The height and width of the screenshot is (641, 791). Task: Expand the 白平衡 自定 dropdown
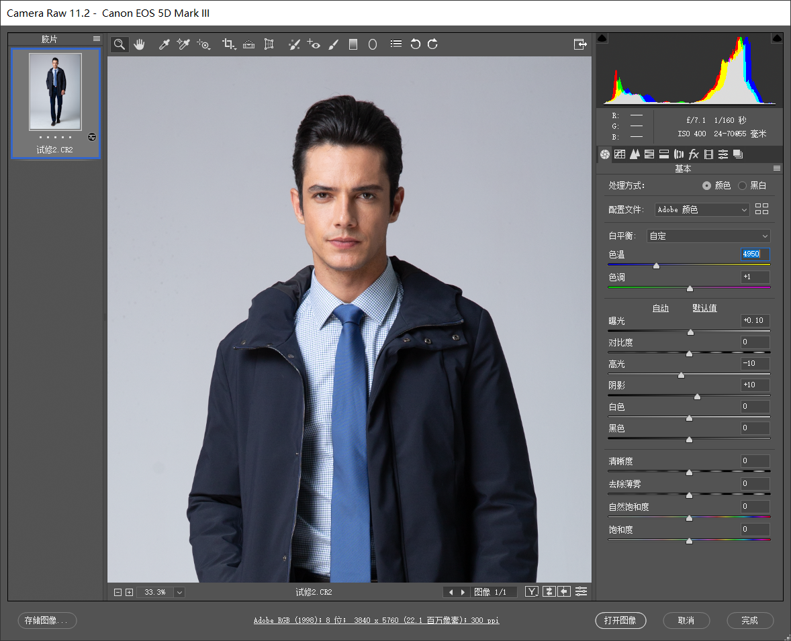pyautogui.click(x=708, y=236)
